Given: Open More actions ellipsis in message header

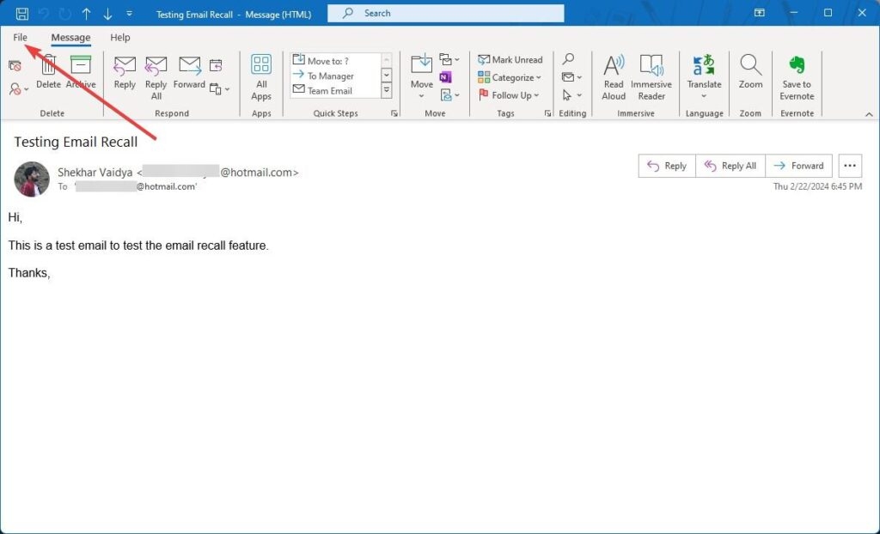Looking at the screenshot, I should pyautogui.click(x=850, y=166).
